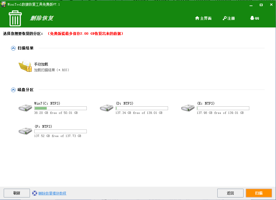The image size is (276, 200).
Task: Collapse the 扫描结果 section
Action: click(x=13, y=48)
